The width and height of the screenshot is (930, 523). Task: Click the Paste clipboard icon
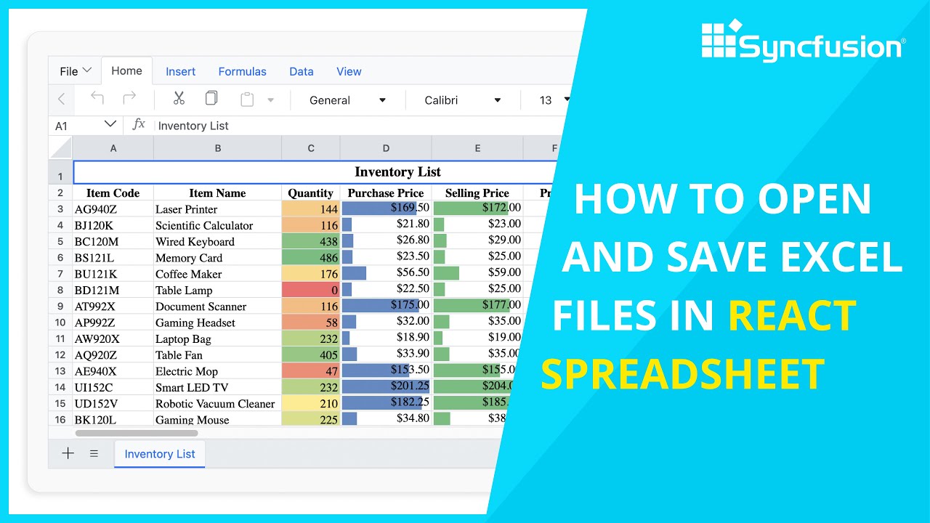pyautogui.click(x=247, y=100)
